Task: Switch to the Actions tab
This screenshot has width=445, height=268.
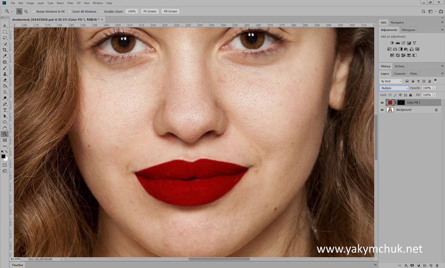Action: click(x=400, y=66)
